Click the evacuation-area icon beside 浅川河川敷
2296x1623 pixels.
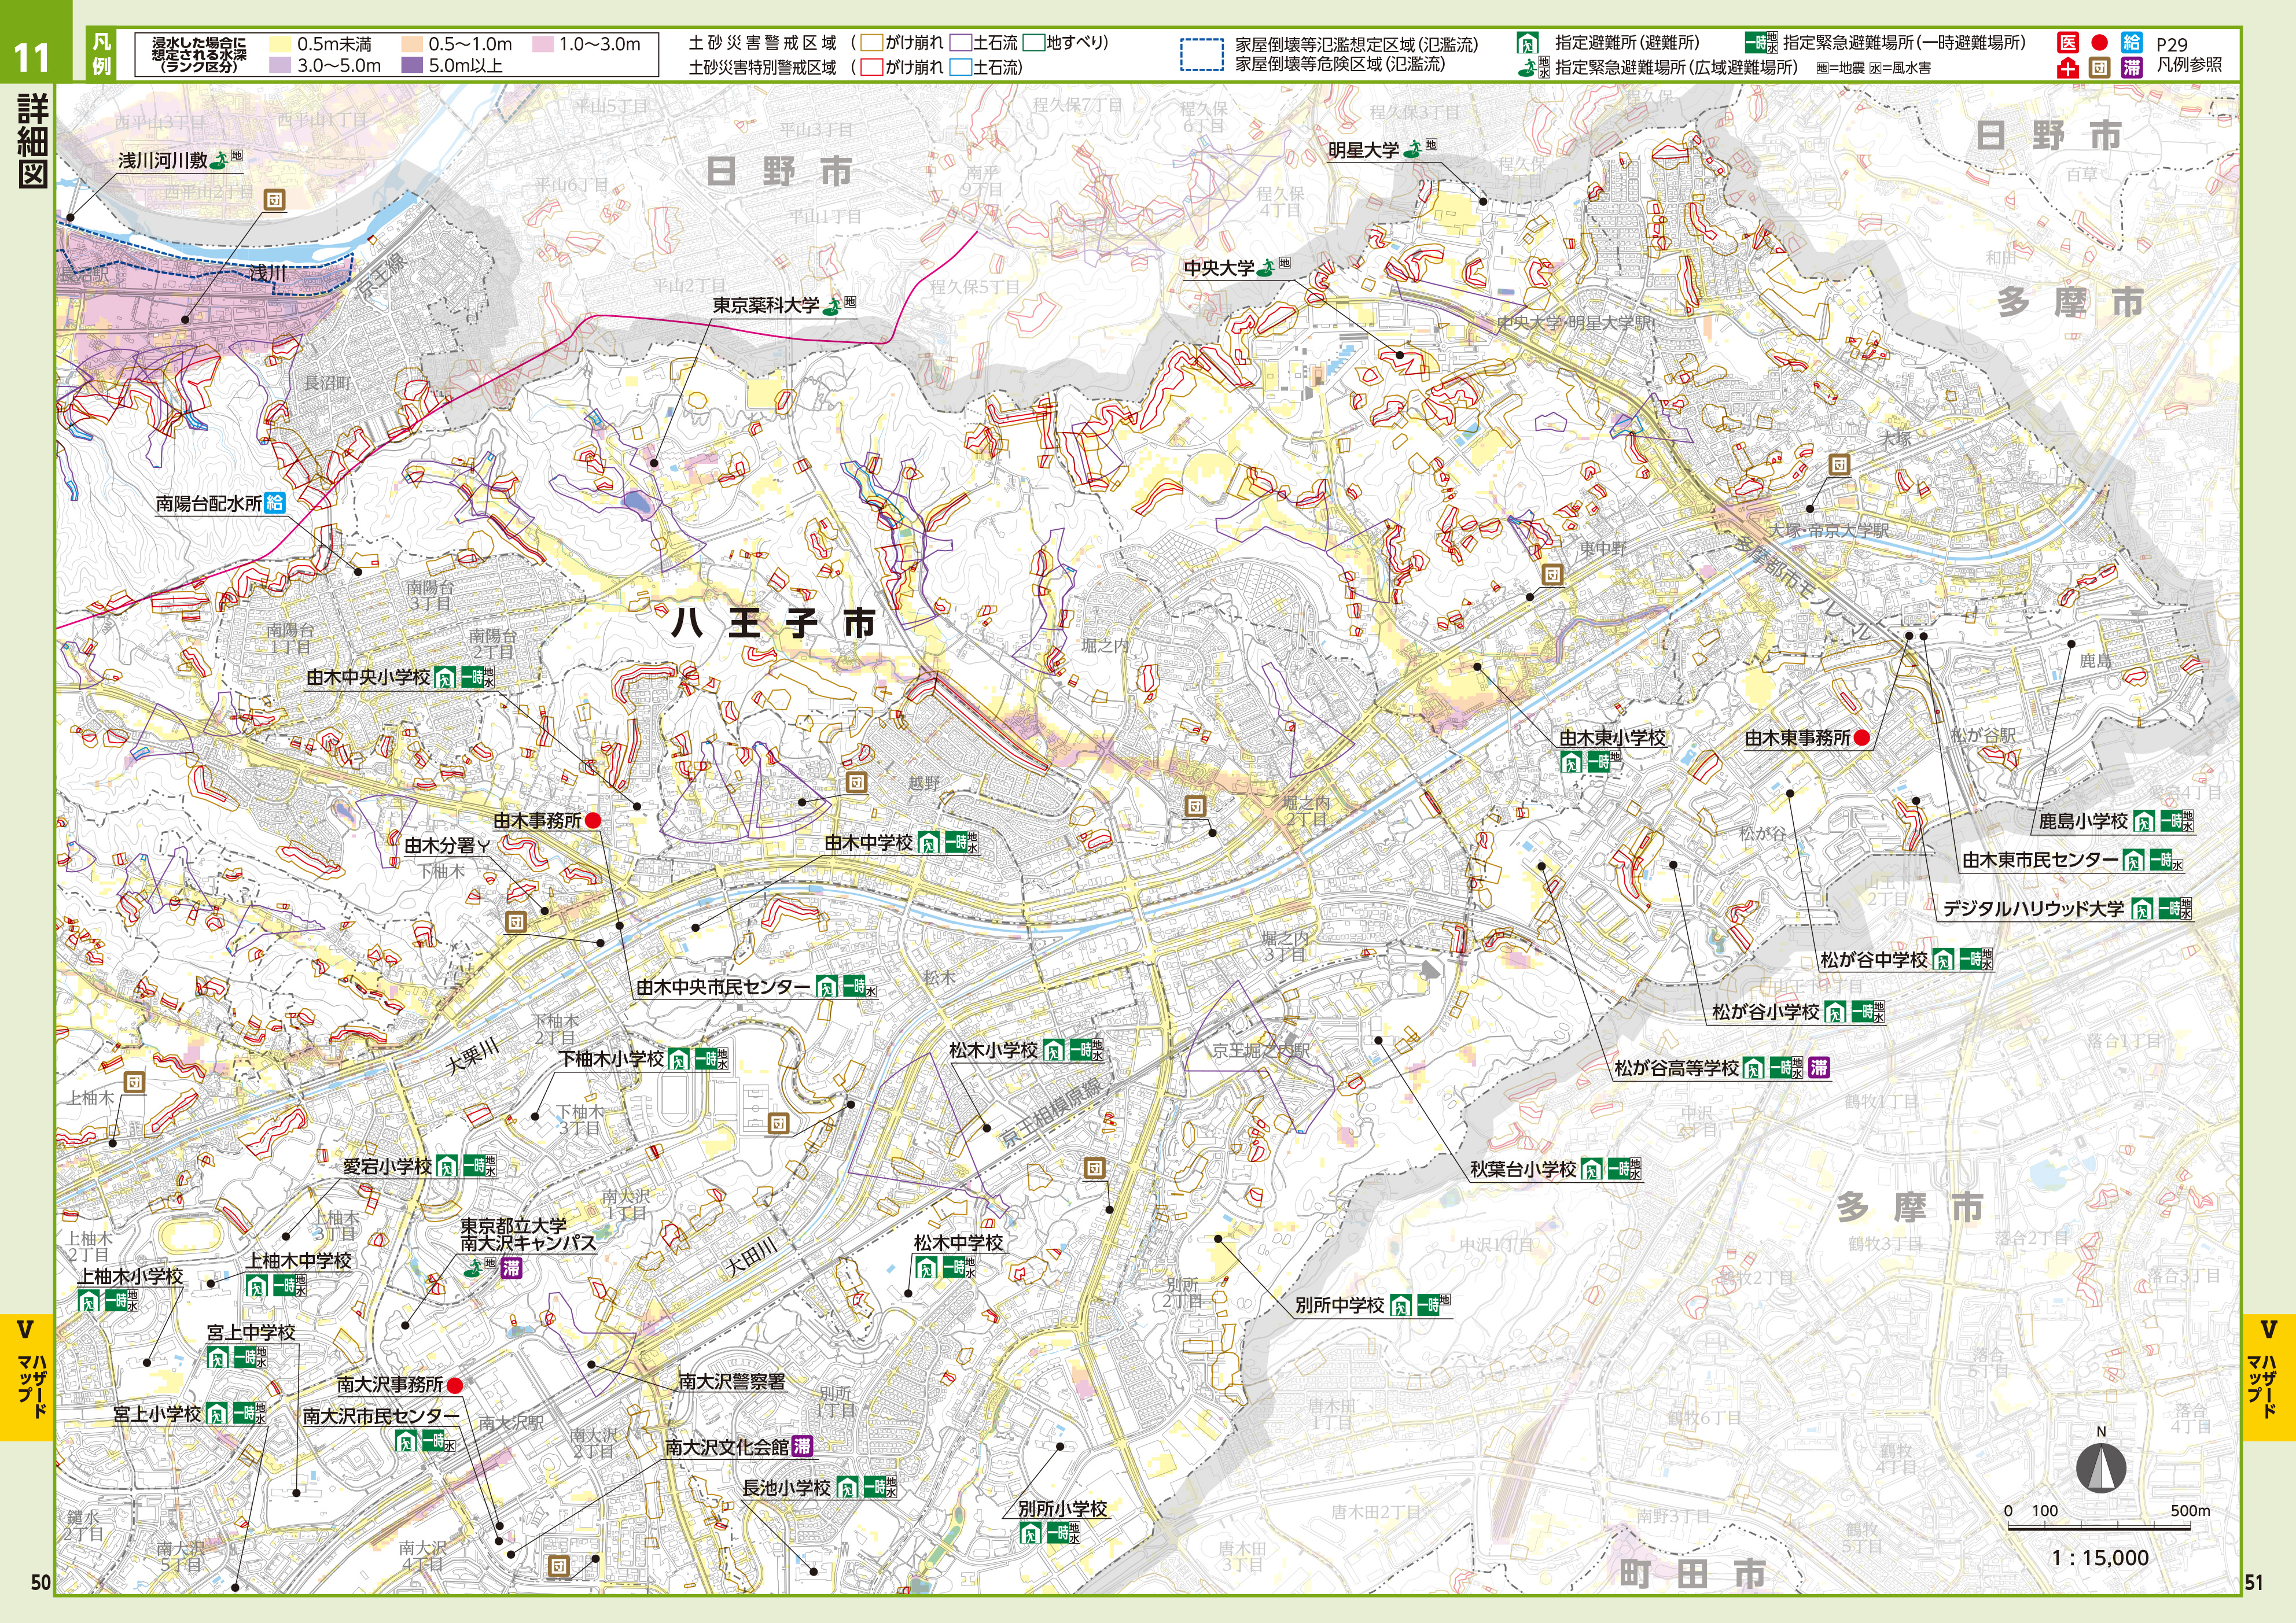point(219,160)
